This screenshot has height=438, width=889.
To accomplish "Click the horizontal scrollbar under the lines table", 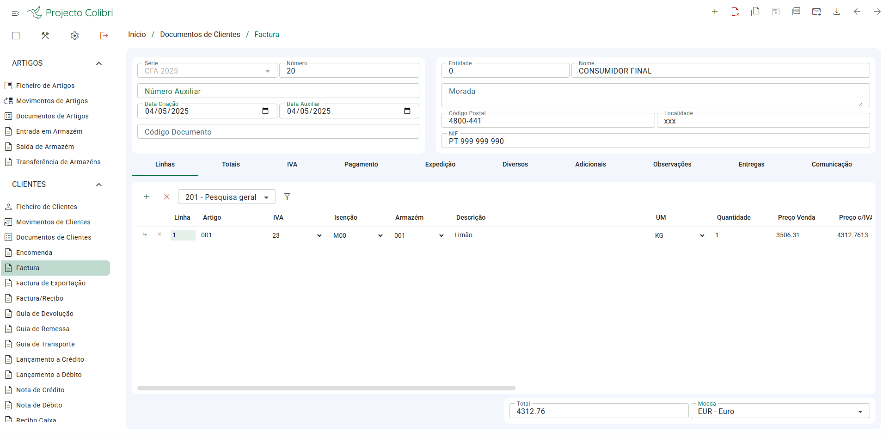I will pos(326,388).
